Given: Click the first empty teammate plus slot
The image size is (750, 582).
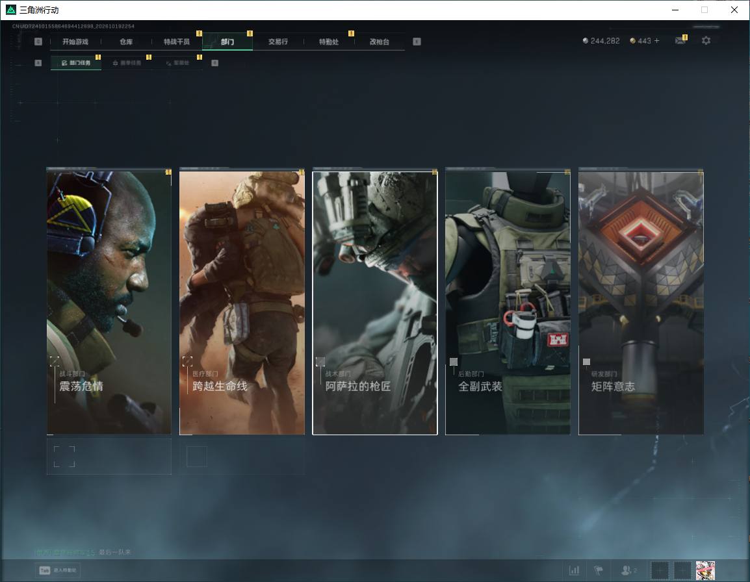Looking at the screenshot, I should 660,570.
